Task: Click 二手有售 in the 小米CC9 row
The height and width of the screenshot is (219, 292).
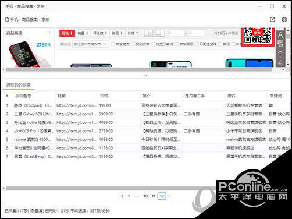Action: click(x=191, y=131)
